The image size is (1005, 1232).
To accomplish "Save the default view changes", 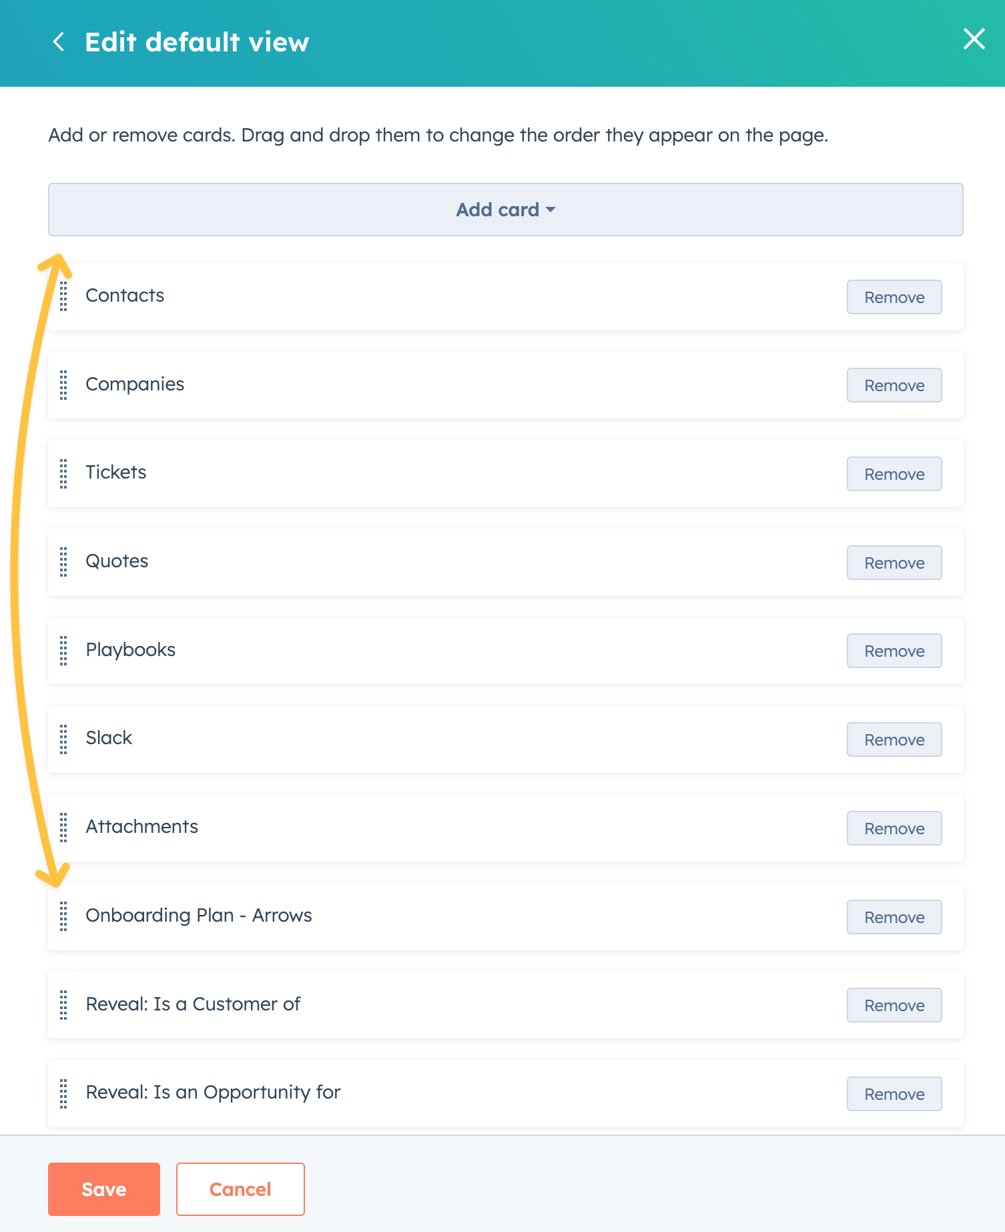I will (x=103, y=1189).
